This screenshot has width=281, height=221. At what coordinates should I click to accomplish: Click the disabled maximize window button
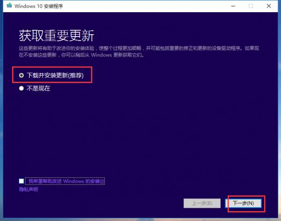[x=251, y=6]
